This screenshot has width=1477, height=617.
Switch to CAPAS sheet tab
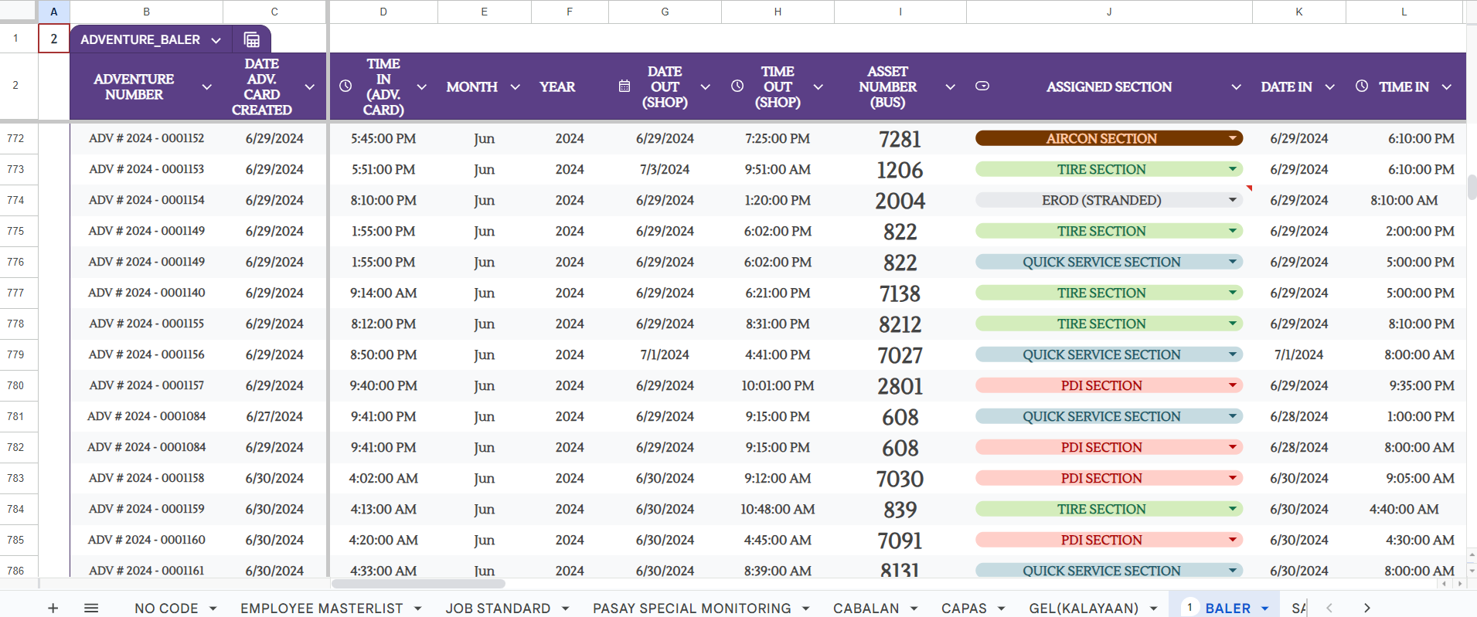(x=964, y=609)
